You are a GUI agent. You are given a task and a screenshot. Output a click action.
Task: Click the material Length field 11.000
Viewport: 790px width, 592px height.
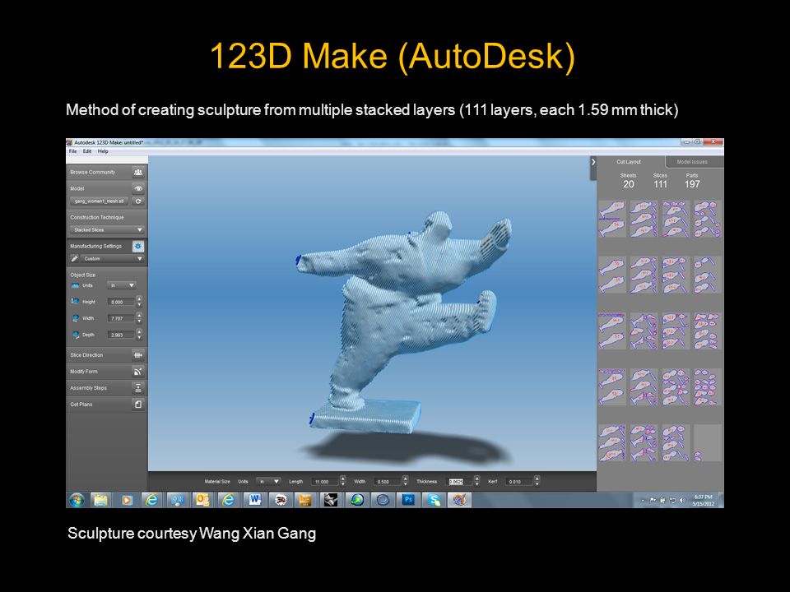(325, 482)
